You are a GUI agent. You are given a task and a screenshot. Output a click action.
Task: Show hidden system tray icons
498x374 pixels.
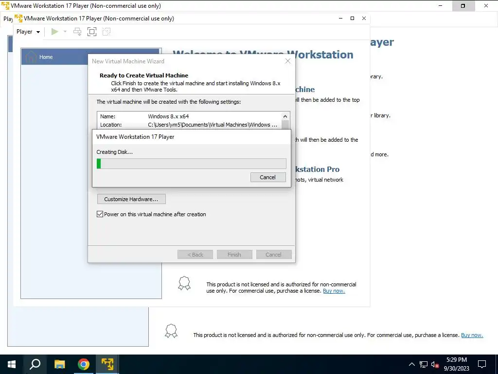click(x=411, y=364)
